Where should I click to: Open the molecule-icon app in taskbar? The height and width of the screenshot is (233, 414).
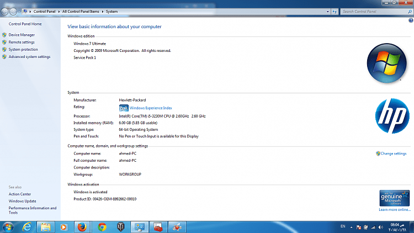point(177,227)
